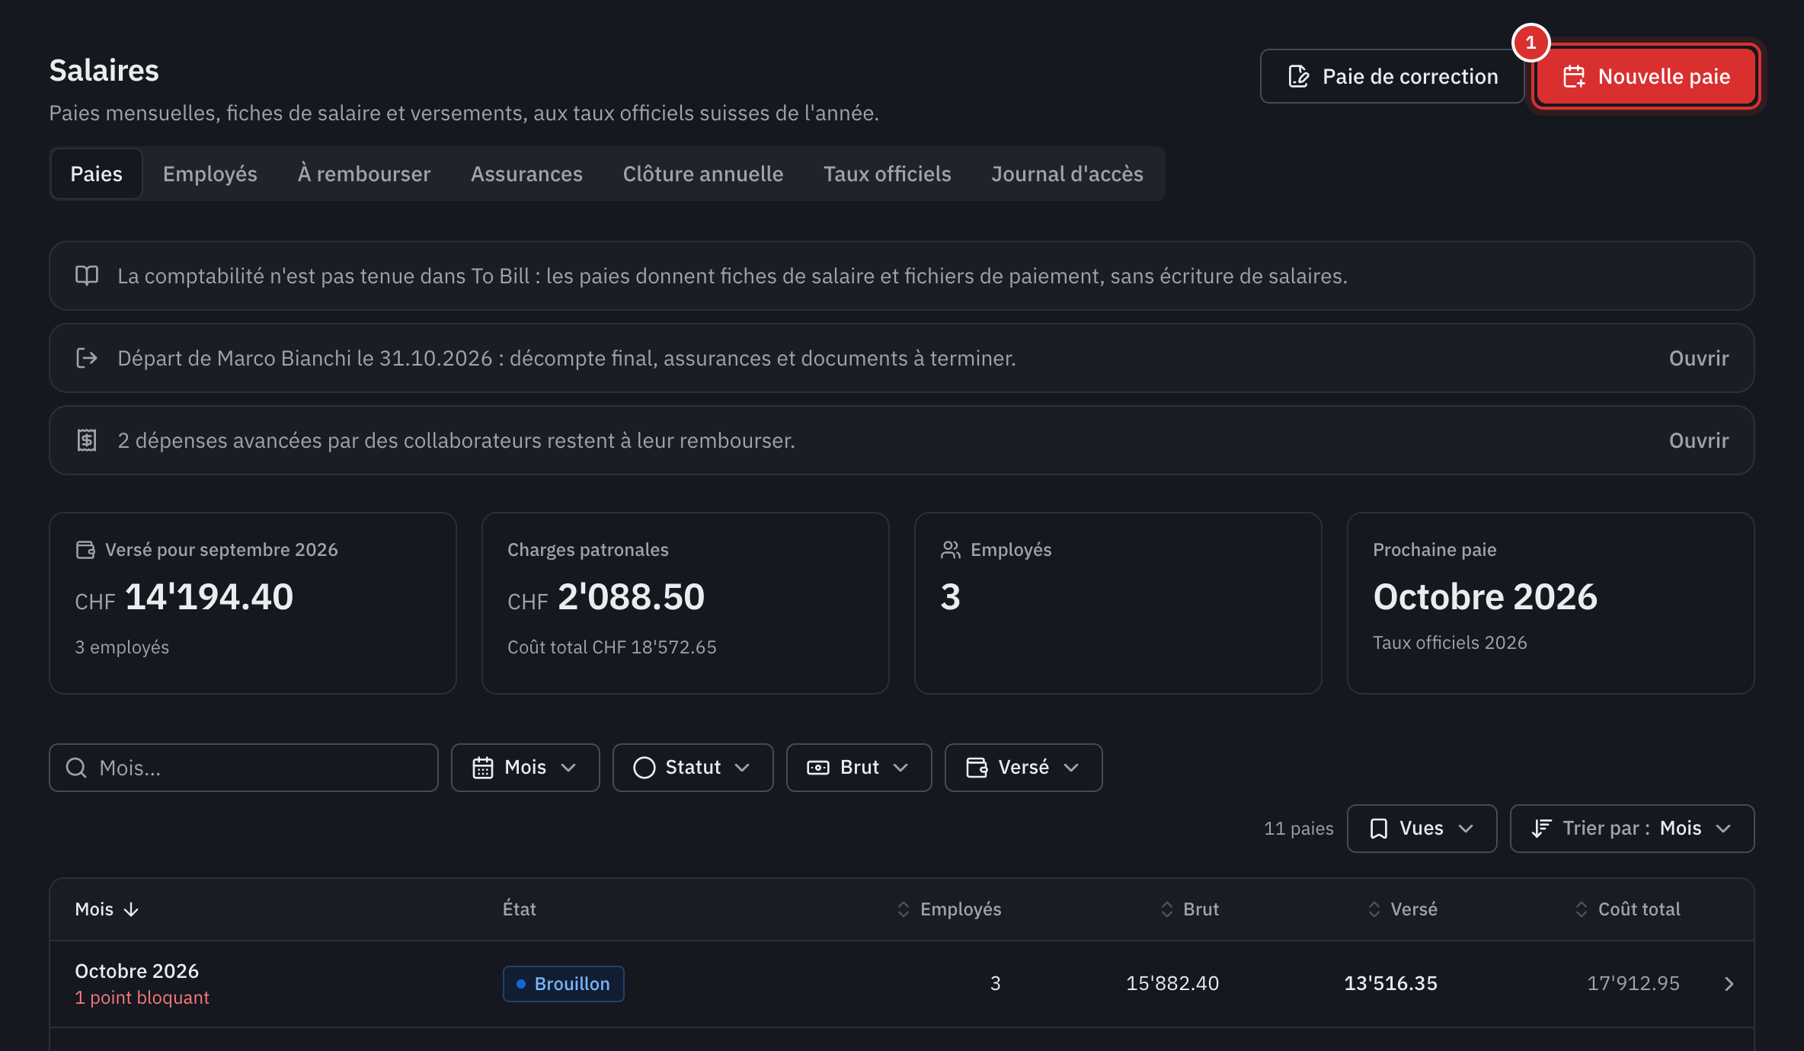Click the '11 paies' count text
The image size is (1804, 1051).
tap(1299, 829)
